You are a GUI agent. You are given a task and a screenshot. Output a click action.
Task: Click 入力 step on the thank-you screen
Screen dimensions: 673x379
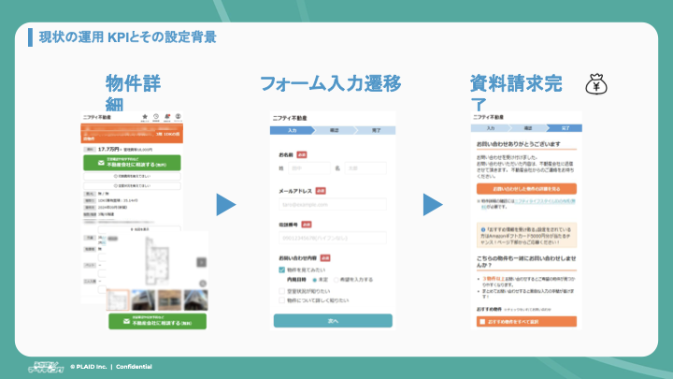click(491, 128)
